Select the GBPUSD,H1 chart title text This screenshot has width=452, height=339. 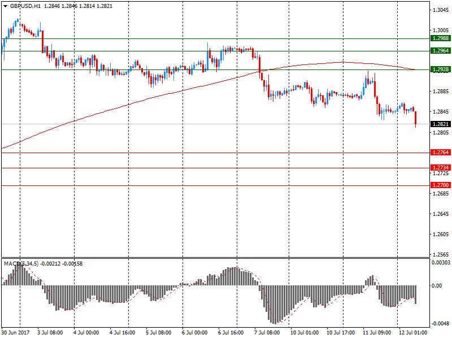pos(25,6)
